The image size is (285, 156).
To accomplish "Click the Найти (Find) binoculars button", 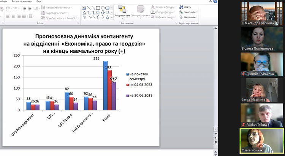I will [187, 7].
